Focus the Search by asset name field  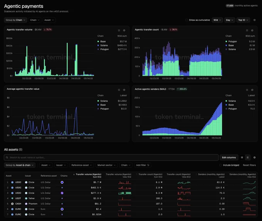pos(111,157)
